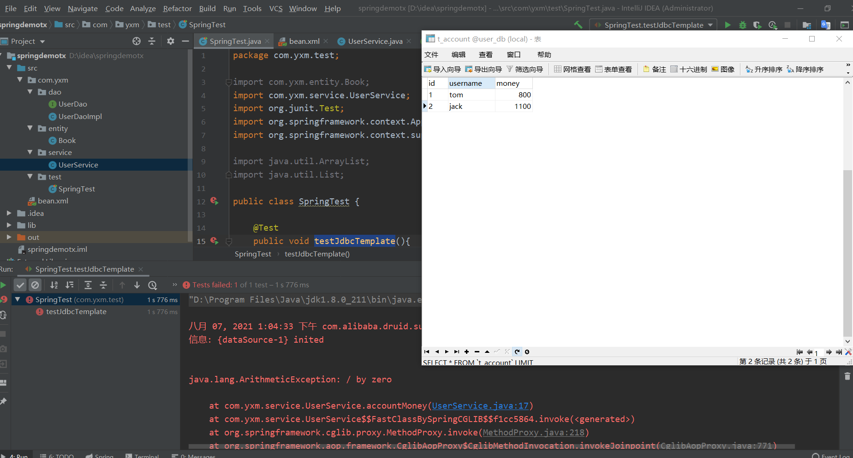Click username column header in Navicat
The width and height of the screenshot is (853, 458).
[471, 83]
